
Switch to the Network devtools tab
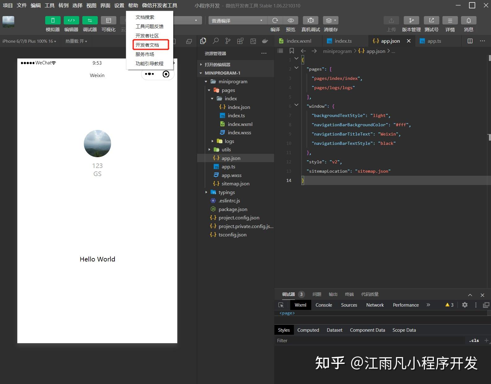(x=375, y=305)
